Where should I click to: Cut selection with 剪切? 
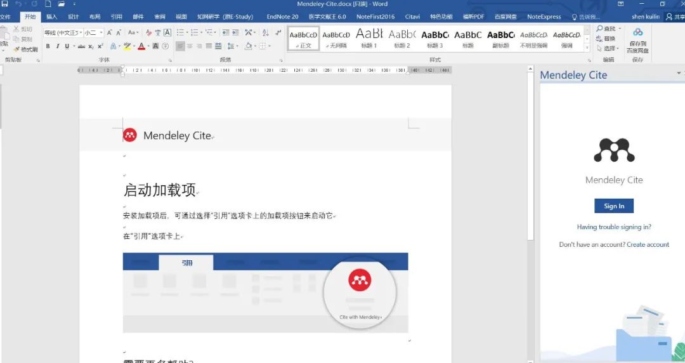click(x=23, y=29)
